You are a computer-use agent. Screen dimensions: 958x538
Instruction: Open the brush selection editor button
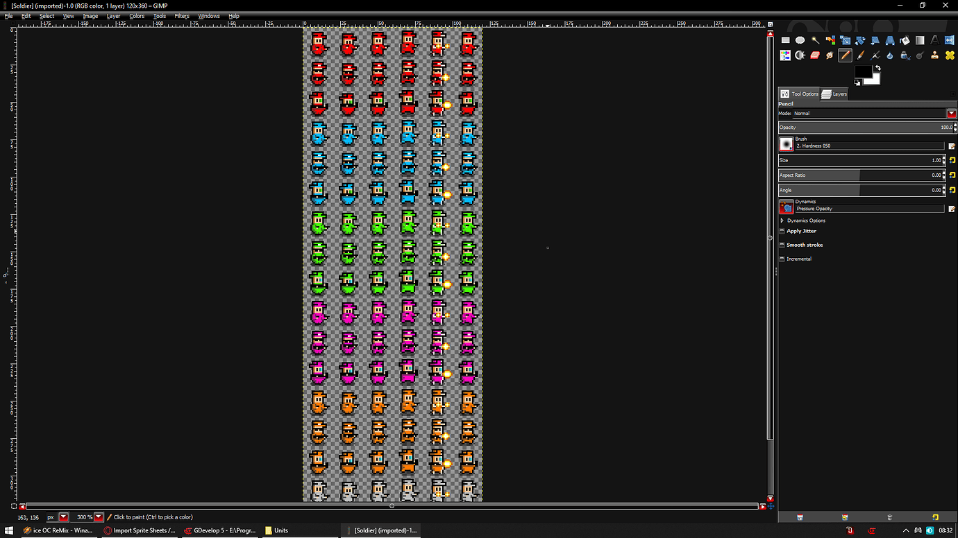952,146
